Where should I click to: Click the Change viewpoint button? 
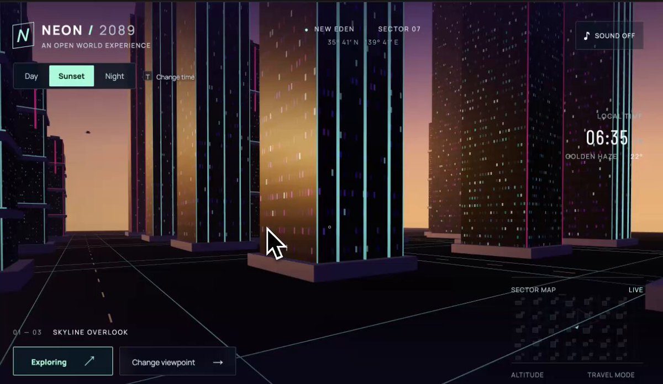[x=177, y=361]
